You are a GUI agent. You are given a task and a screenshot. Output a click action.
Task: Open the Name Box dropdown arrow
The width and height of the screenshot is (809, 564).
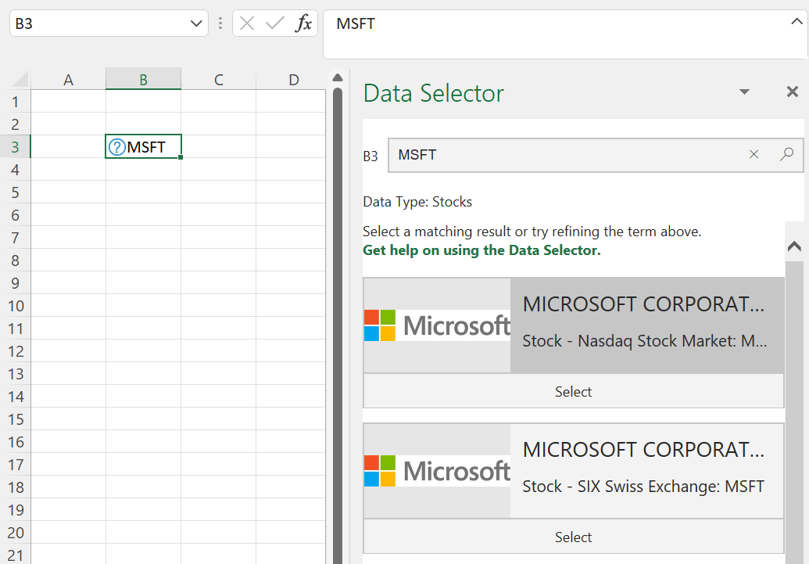coord(196,23)
